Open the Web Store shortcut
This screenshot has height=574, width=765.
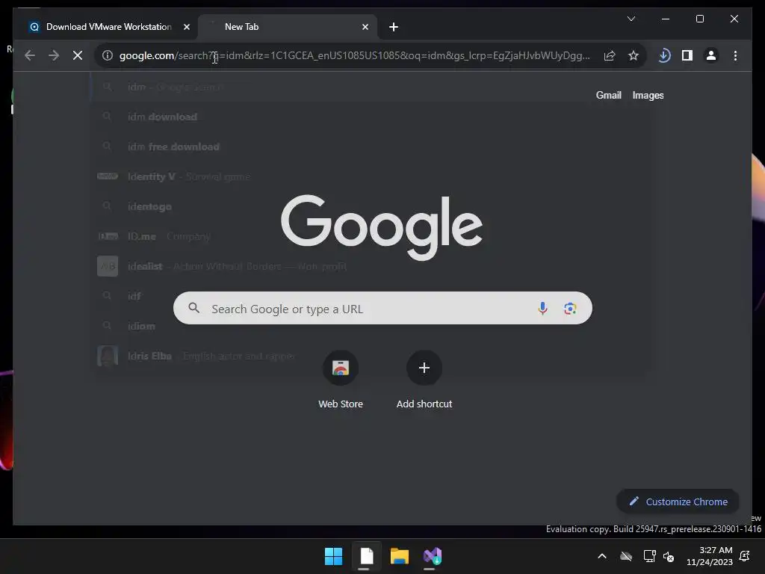click(341, 379)
